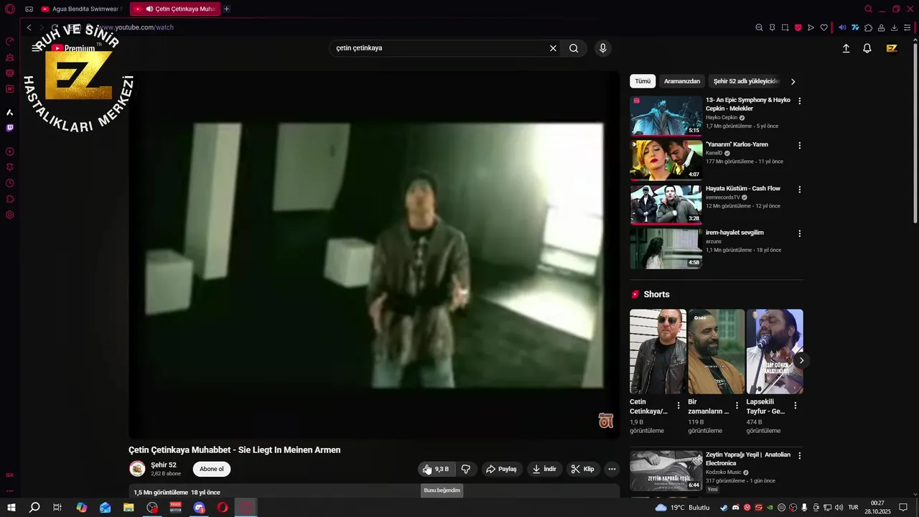The image size is (919, 517).
Task: Open Hayko Cepkin Melekler video thumbnail
Action: point(666,116)
